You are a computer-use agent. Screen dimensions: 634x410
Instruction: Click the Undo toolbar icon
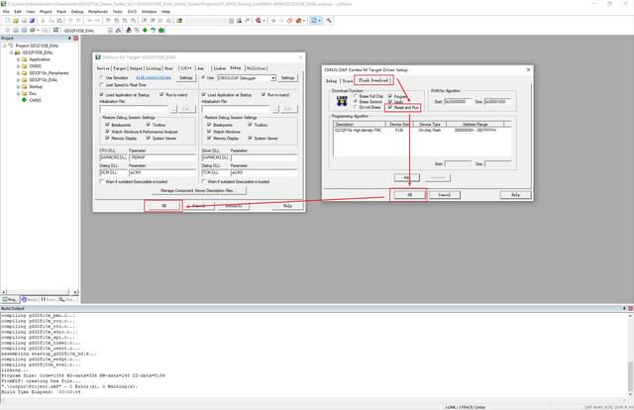(70, 20)
